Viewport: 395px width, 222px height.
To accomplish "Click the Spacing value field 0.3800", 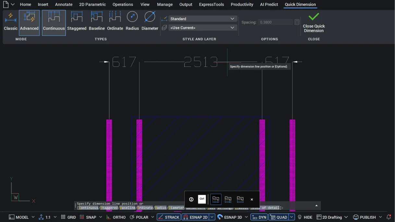I will pyautogui.click(x=276, y=22).
